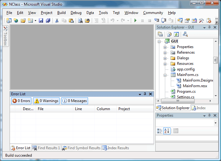The width and height of the screenshot is (221, 161).
Task: Close the Error List panel
Action: [x=150, y=94]
